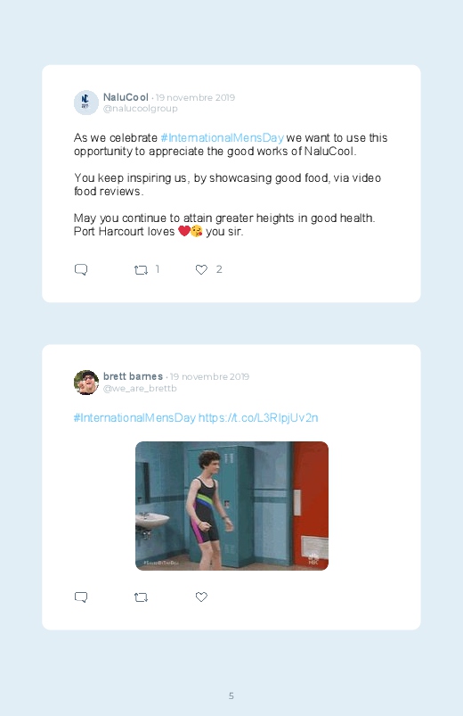Click the retweet count on NaluCool tweet
Screen dimensions: 463x716
pos(158,269)
